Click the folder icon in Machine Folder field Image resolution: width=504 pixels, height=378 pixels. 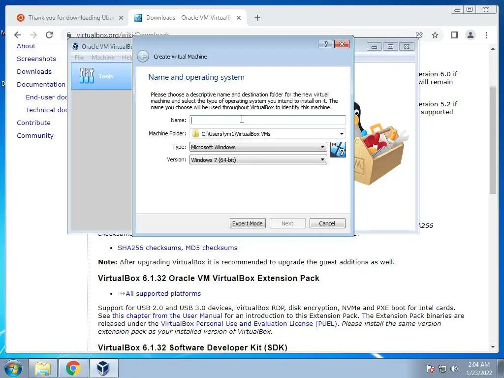coord(195,133)
